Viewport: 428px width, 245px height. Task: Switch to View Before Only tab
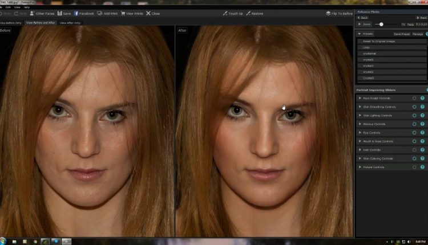coord(11,23)
